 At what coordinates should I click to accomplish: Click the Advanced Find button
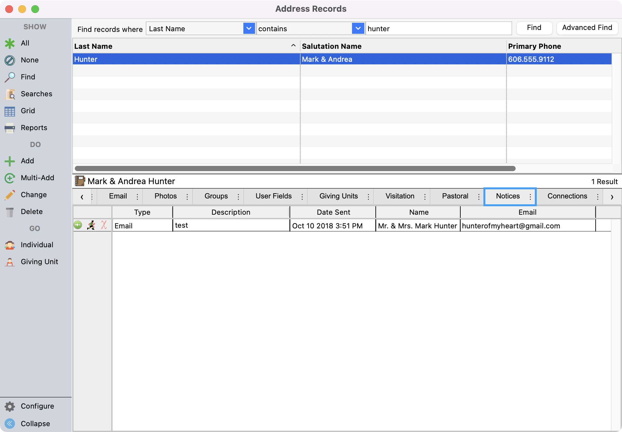click(x=587, y=28)
